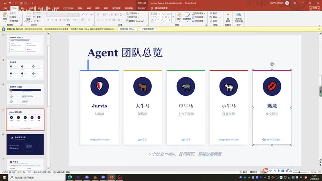Click 'gpt-5.5' model text on 大牛马 card
The height and width of the screenshot is (181, 322).
pos(142,140)
